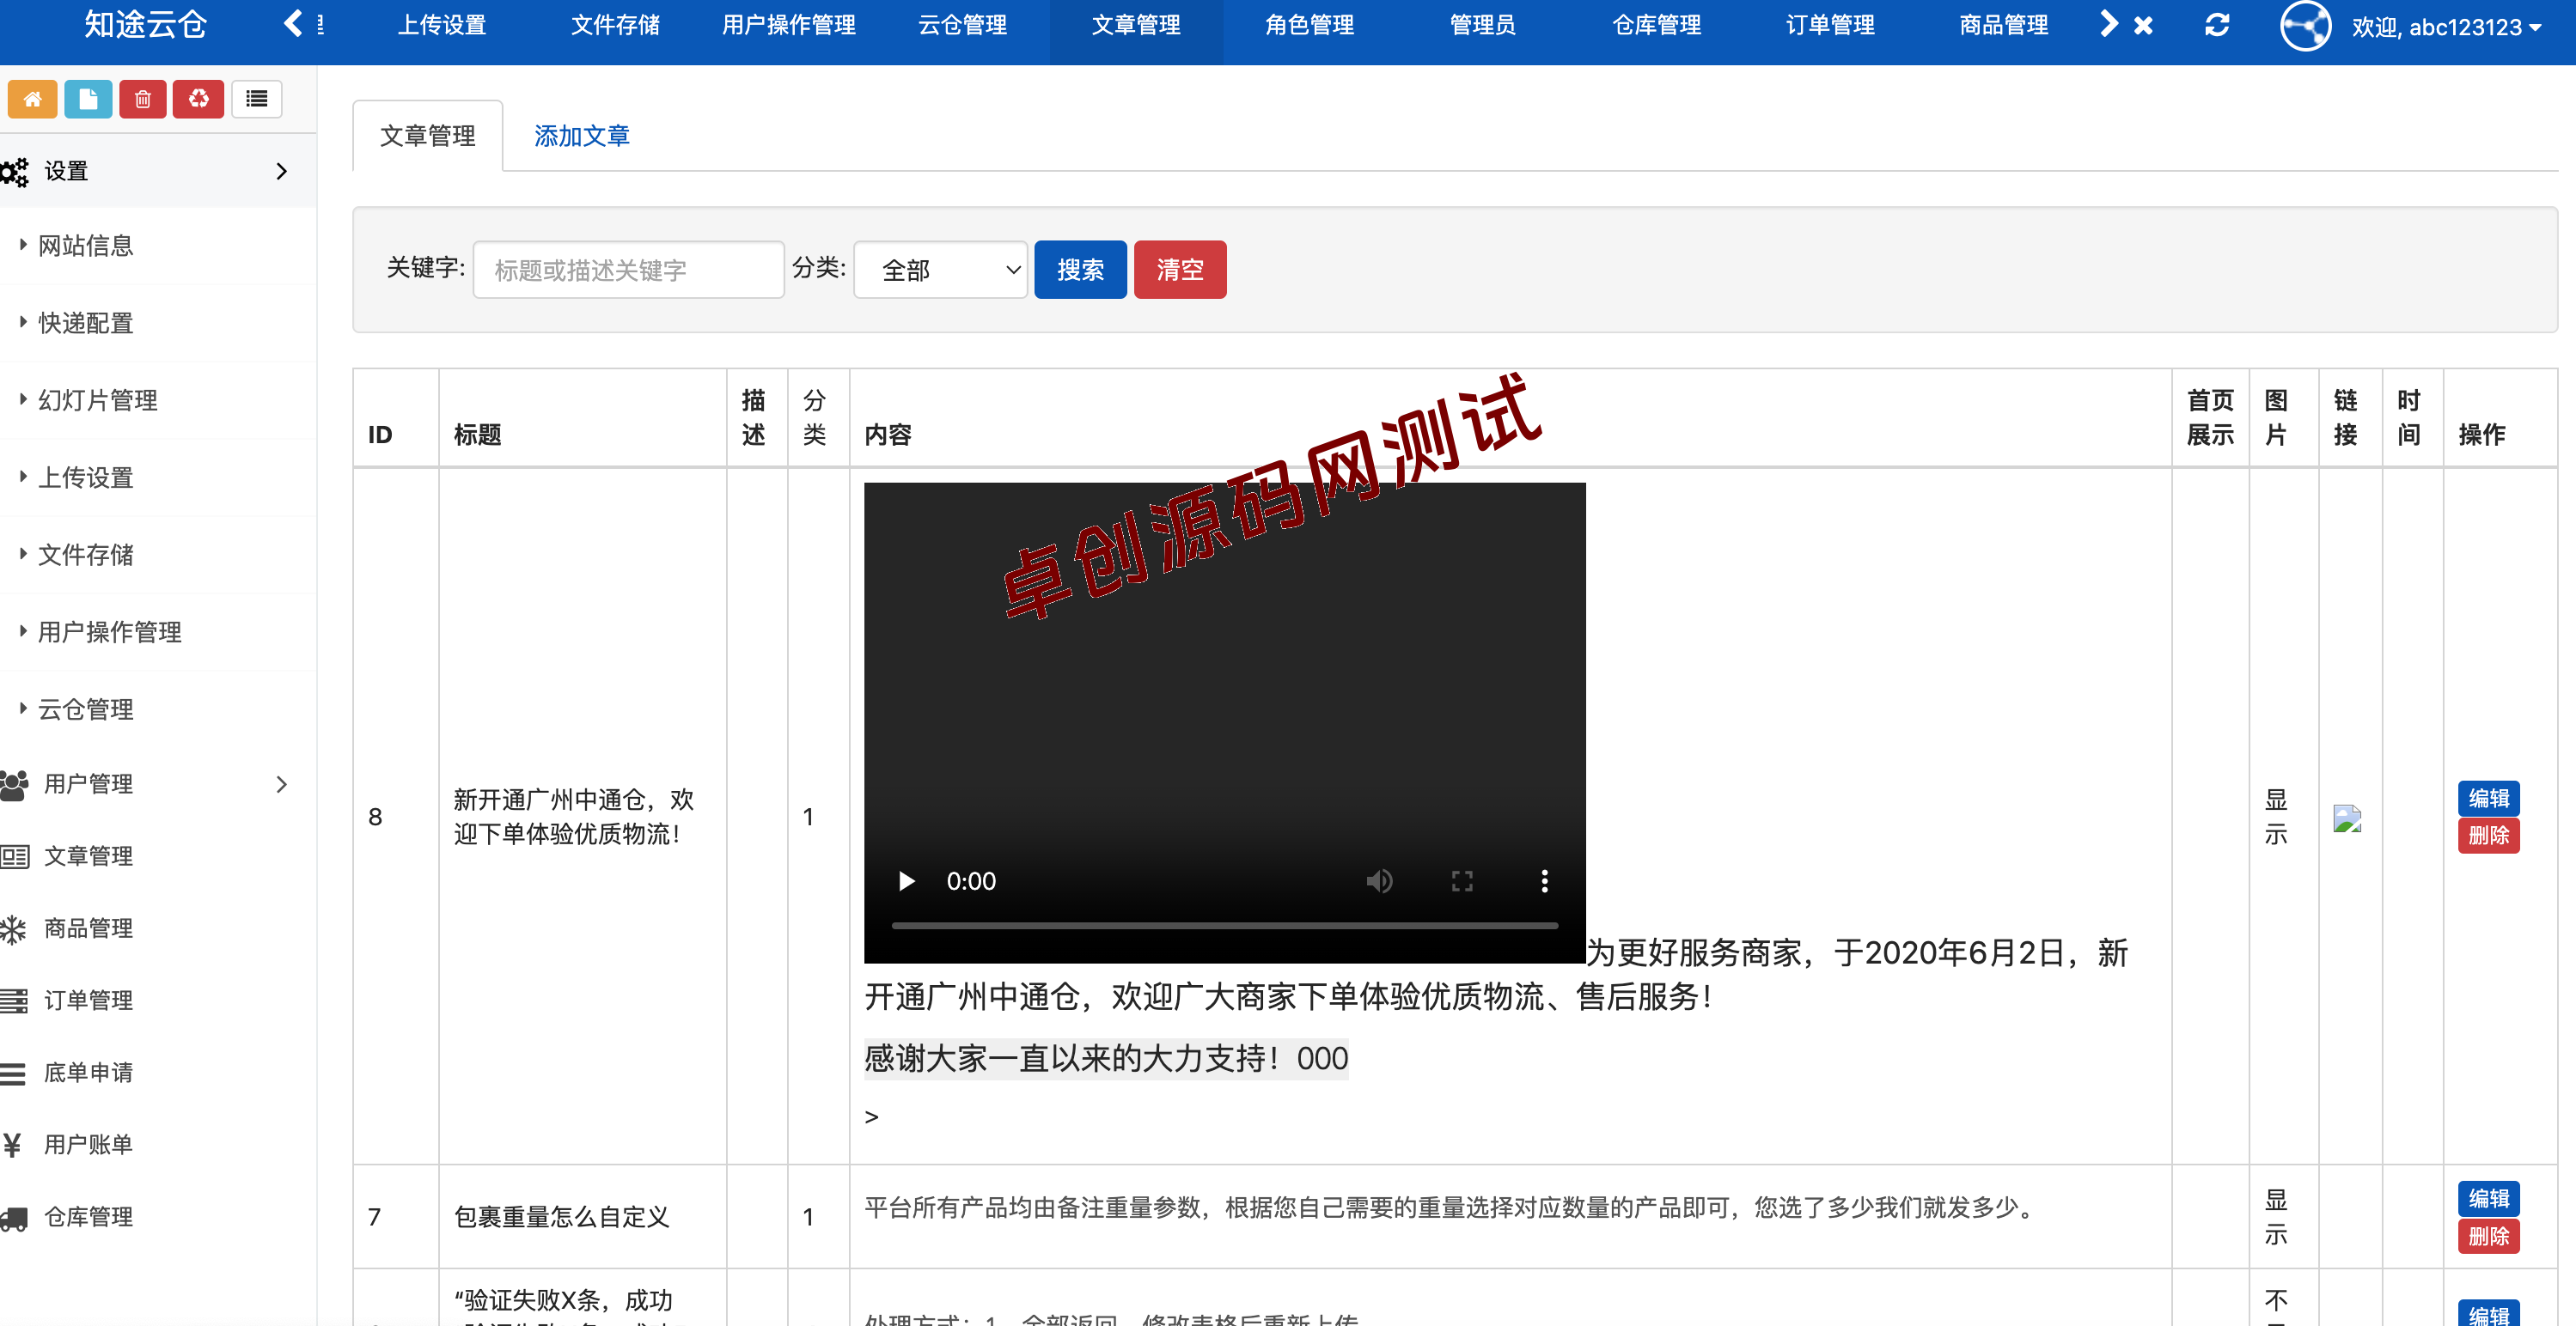Image resolution: width=2576 pixels, height=1326 pixels.
Task: Click the blue document icon button
Action: tap(88, 99)
